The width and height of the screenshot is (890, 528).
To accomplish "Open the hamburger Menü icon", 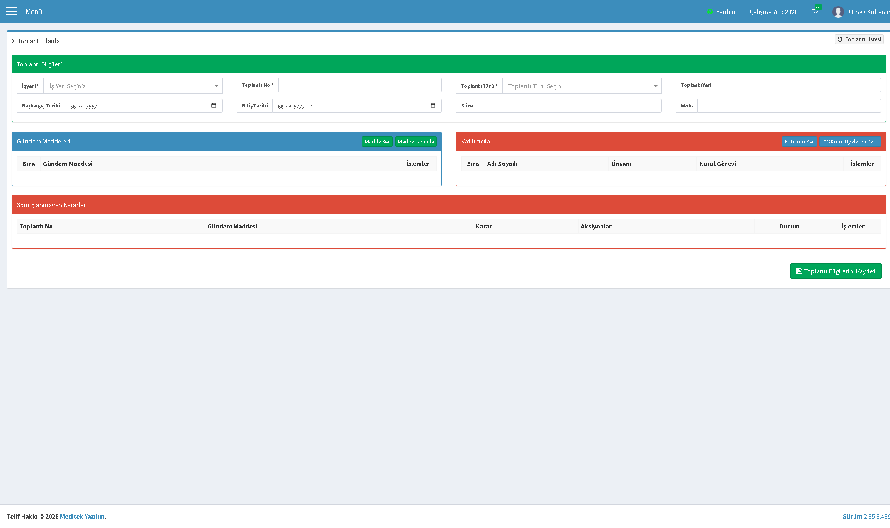I will (x=11, y=11).
